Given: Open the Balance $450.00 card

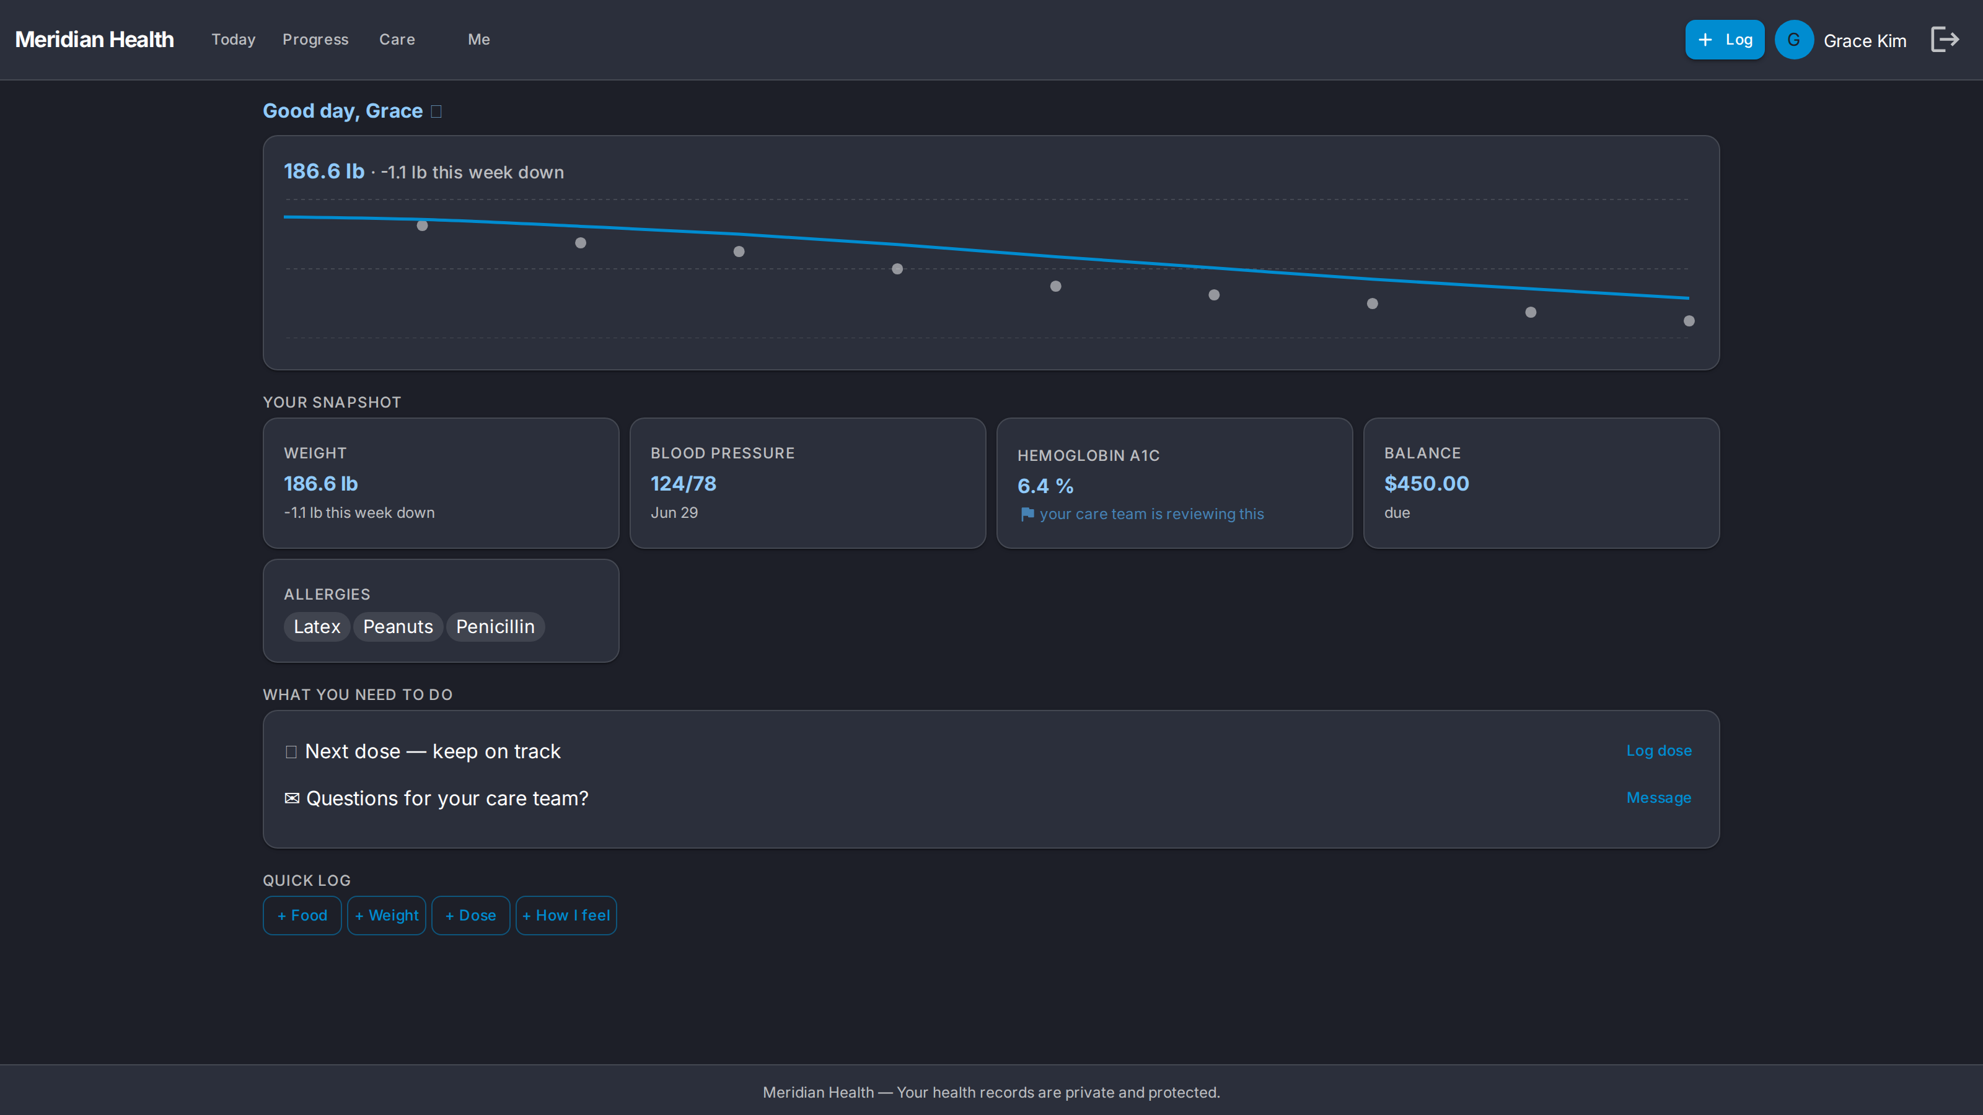Looking at the screenshot, I should point(1541,483).
